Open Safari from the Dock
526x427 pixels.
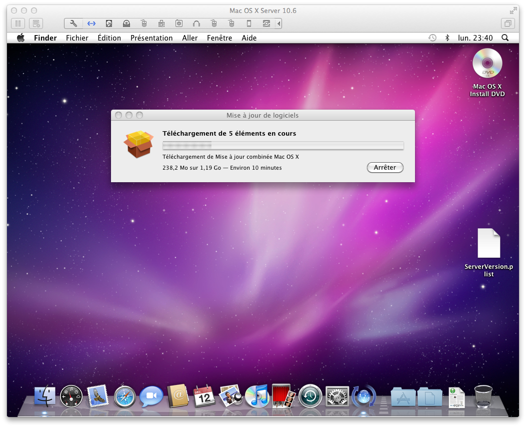tap(124, 397)
